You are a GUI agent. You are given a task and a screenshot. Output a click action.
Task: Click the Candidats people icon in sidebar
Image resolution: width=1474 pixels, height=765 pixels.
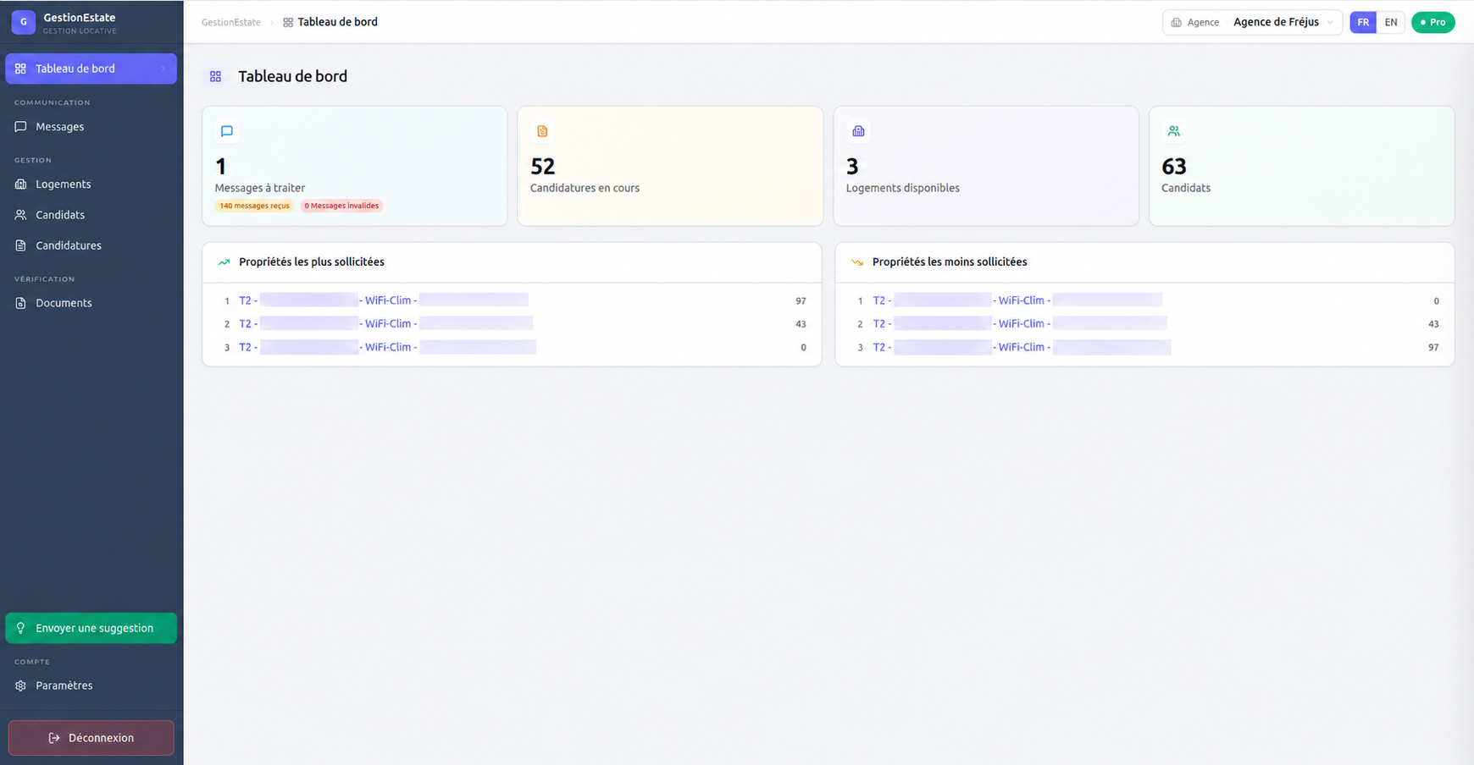pyautogui.click(x=21, y=215)
